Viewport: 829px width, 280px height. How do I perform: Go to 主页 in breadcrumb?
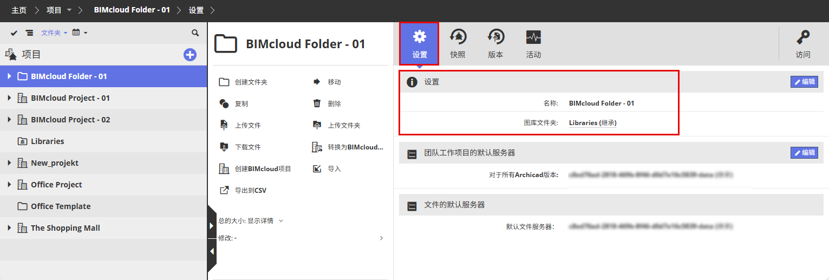pos(19,10)
